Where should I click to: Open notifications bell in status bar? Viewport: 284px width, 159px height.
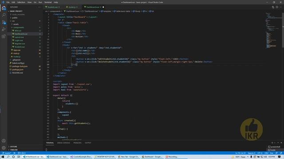coord(281,153)
